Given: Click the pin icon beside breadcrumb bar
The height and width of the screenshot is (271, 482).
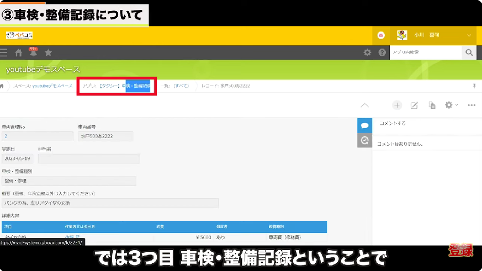Looking at the screenshot, I should pyautogui.click(x=475, y=86).
